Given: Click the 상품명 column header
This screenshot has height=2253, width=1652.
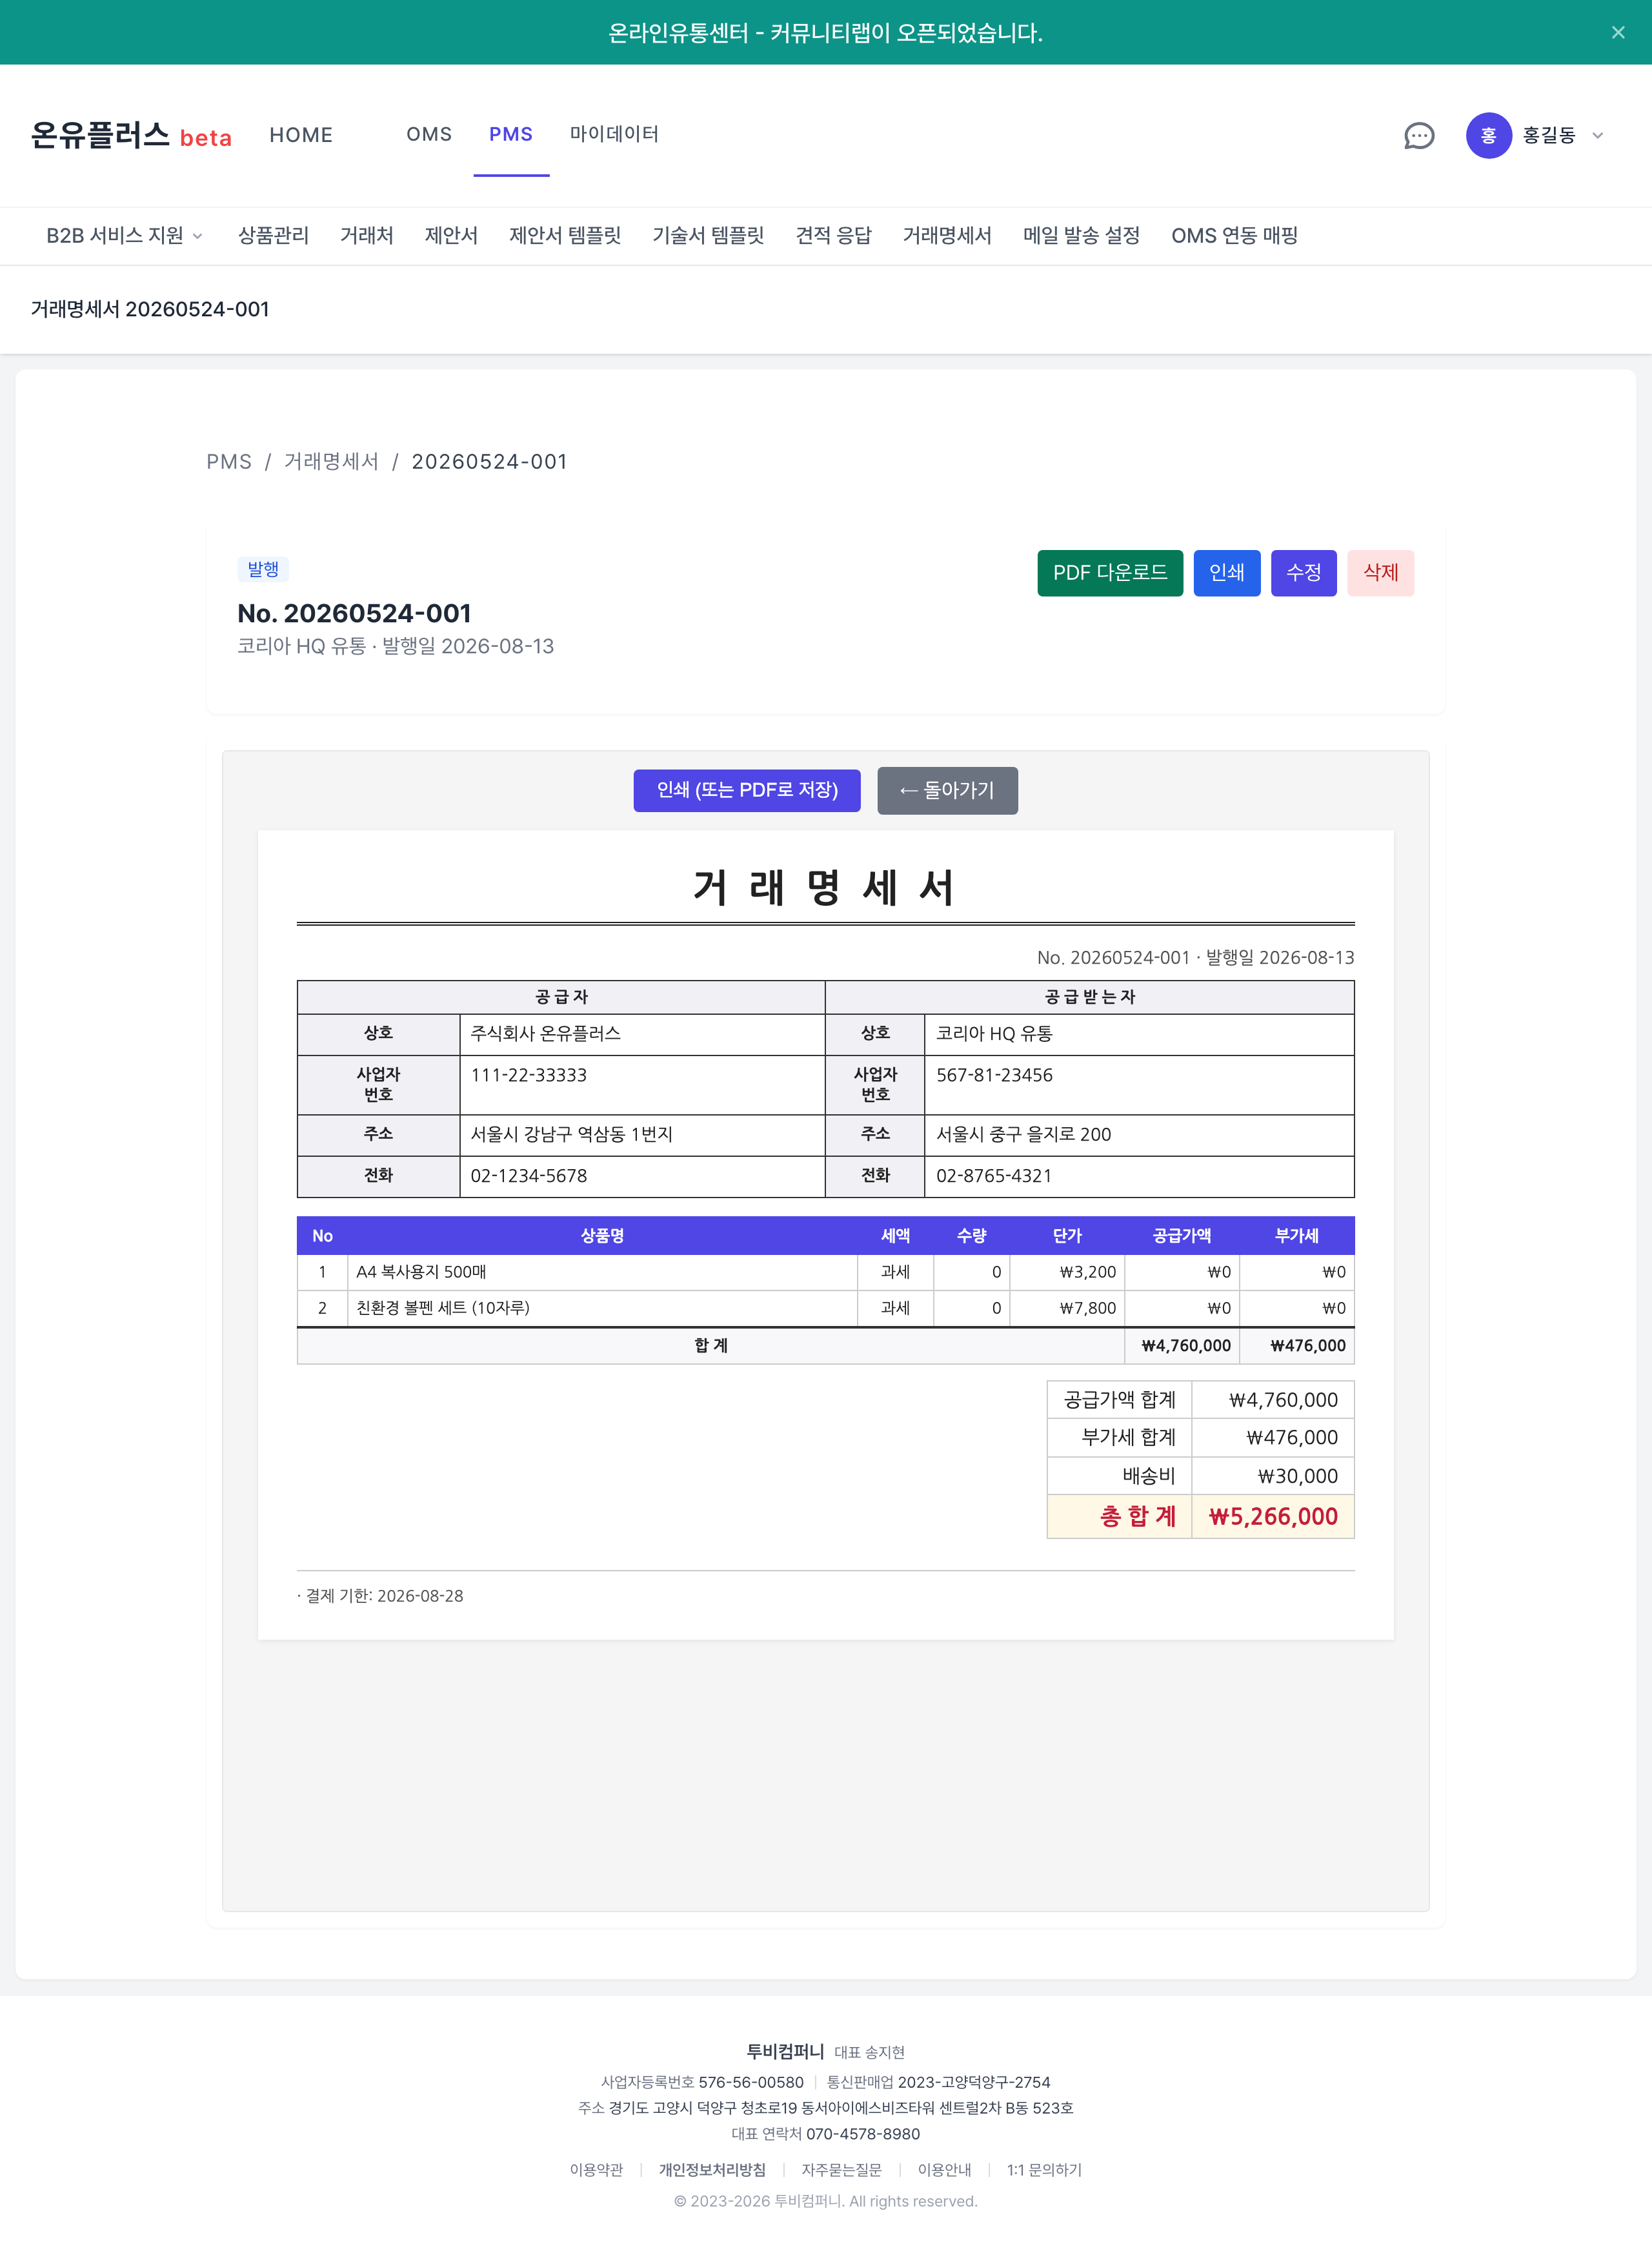Looking at the screenshot, I should [602, 1236].
